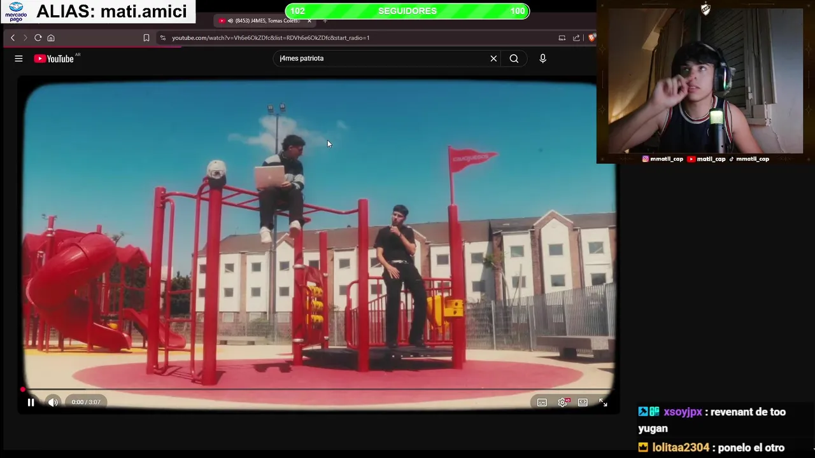Screen dimensions: 815x458
Task: Click the YouTube matii_cap handle overlay
Action: [x=706, y=159]
